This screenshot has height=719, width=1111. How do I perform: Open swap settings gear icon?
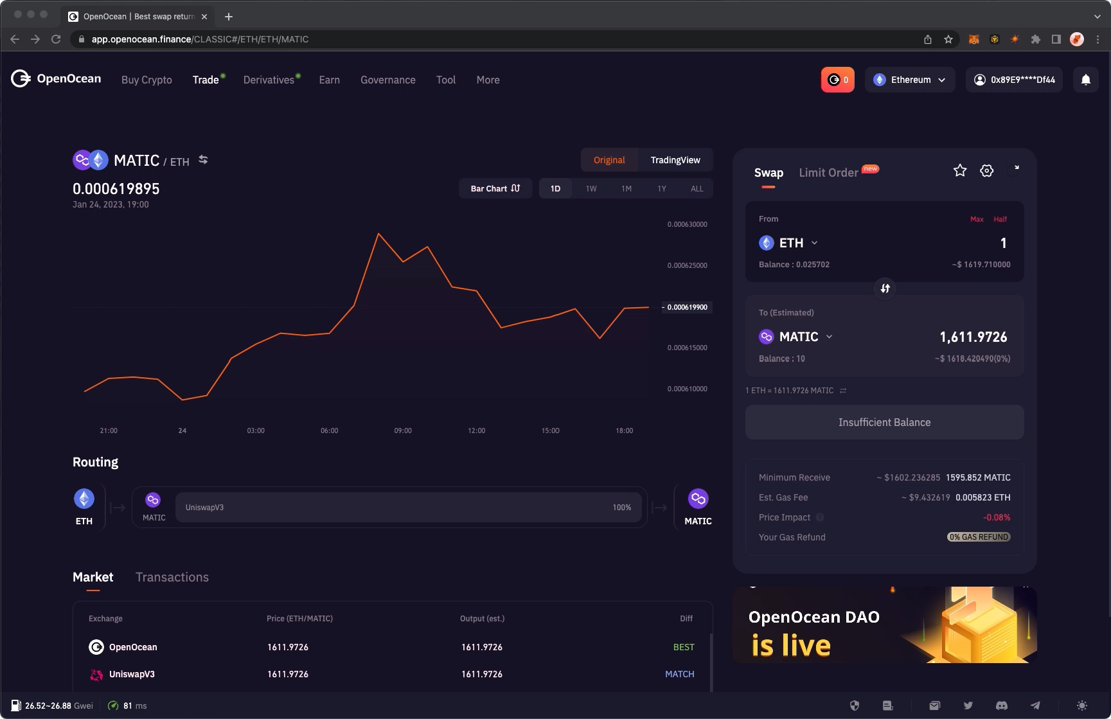(987, 170)
